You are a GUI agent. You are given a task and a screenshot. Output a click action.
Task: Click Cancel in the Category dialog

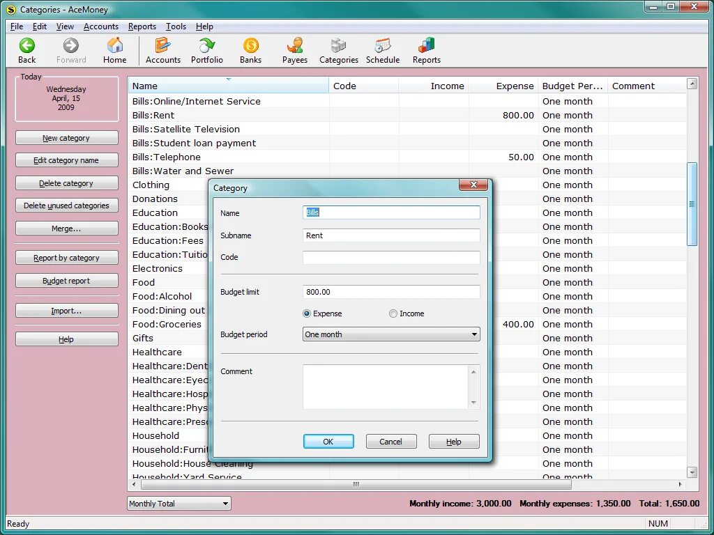pyautogui.click(x=390, y=441)
